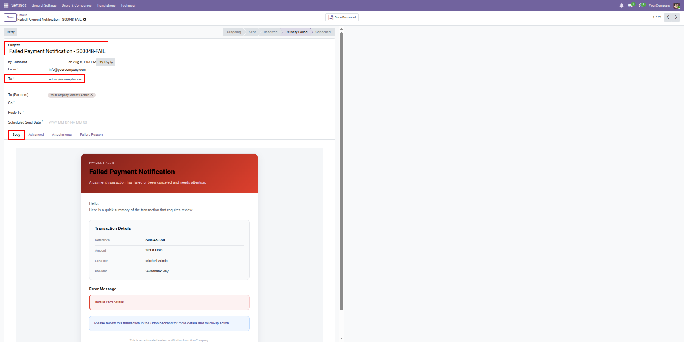The height and width of the screenshot is (342, 684).
Task: Edit the To field admin@example.com
Action: click(x=65, y=79)
